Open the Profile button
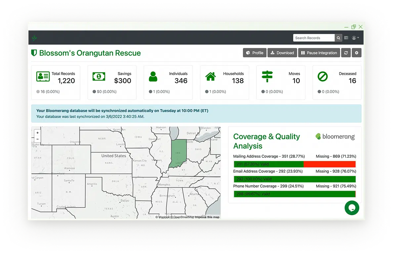Screen dimensions: 393x254 click(255, 53)
